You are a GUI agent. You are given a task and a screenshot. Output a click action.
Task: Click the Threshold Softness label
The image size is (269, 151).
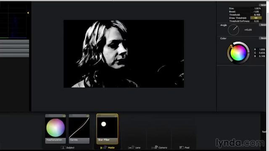tap(239, 21)
